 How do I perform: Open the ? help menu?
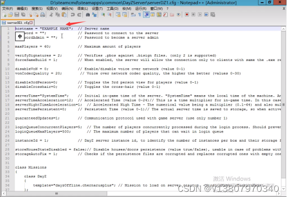tap(167, 9)
